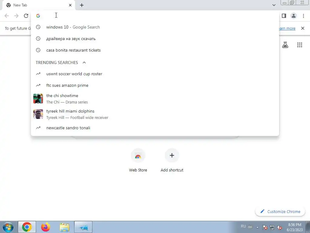Viewport: 310px width, 233px height.
Task: Select the 'драйвера на звук скачать' suggestion
Action: point(155,39)
